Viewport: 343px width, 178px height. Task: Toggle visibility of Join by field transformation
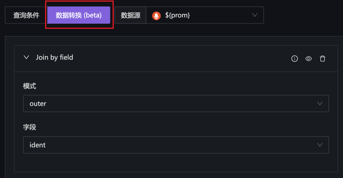309,59
